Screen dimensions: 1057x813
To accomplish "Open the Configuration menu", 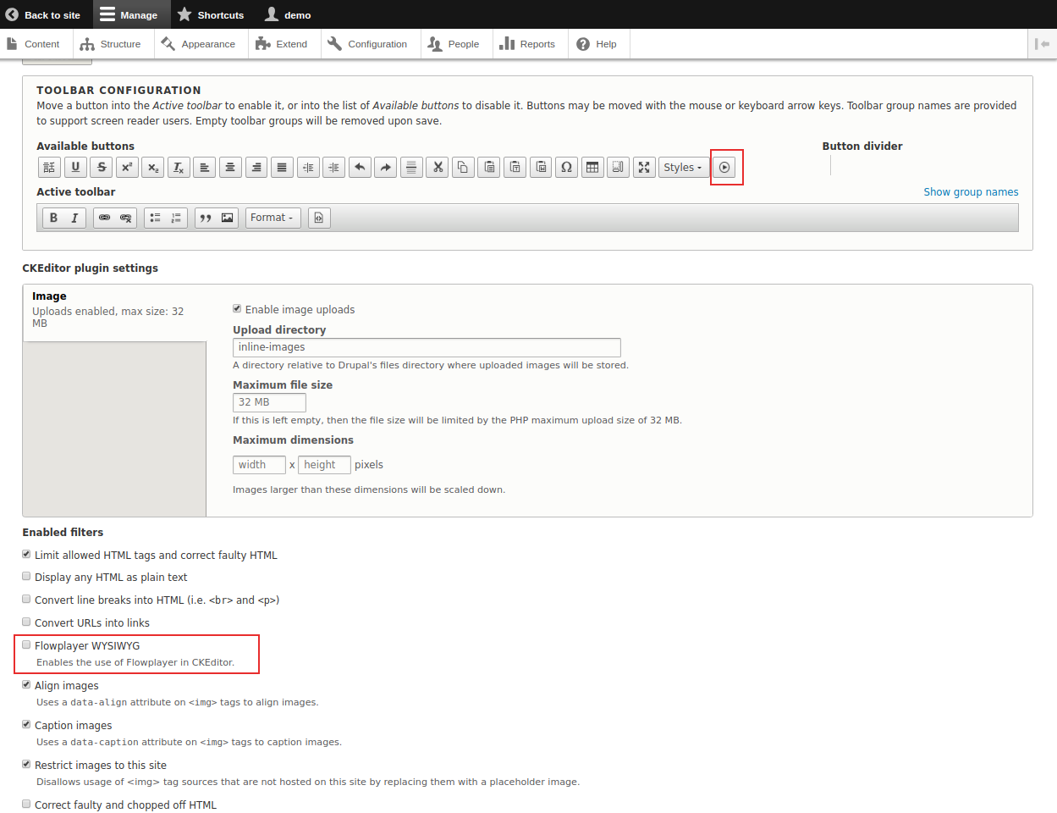I will coord(370,44).
